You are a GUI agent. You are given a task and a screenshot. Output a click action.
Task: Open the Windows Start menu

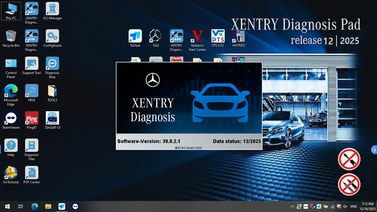click(7, 206)
